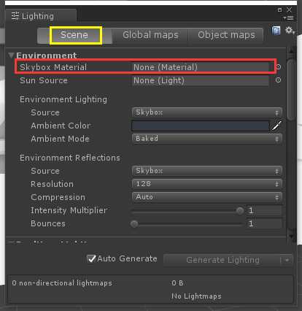Screen dimensions: 302x311
Task: Click the object picker for Skybox Material
Action: pyautogui.click(x=279, y=66)
